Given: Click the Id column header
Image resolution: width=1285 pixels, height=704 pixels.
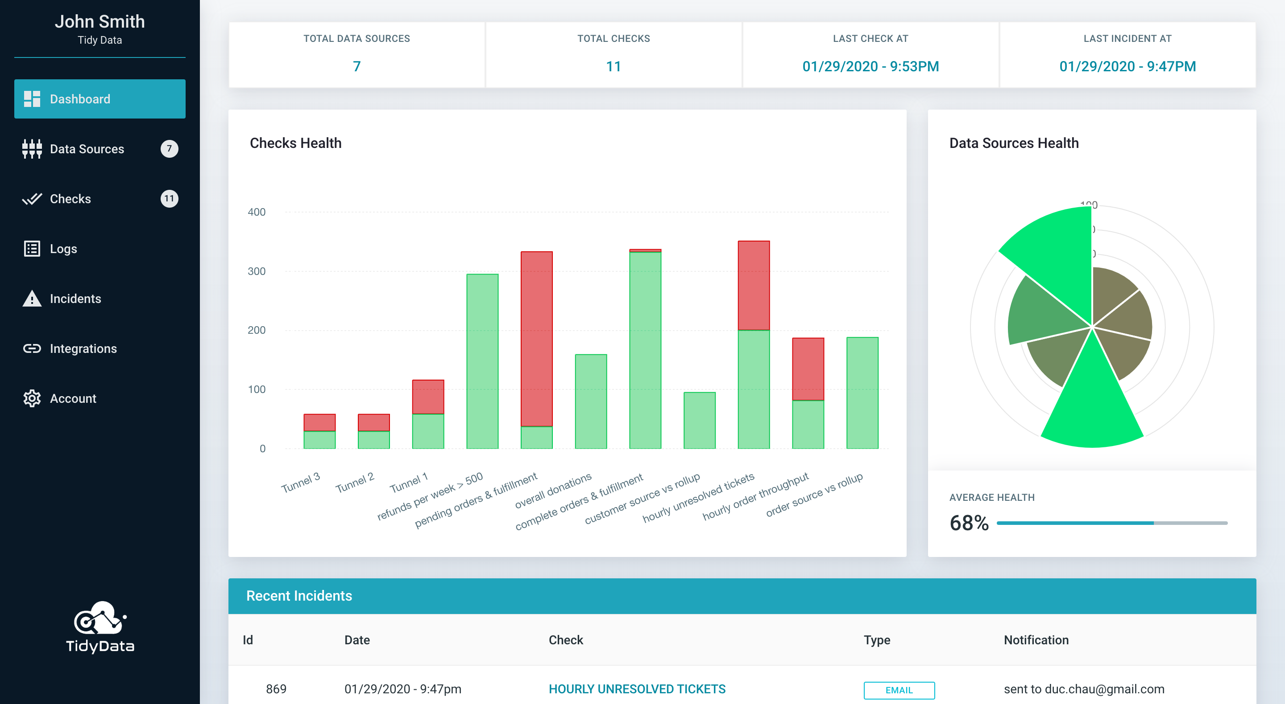Looking at the screenshot, I should (x=248, y=640).
